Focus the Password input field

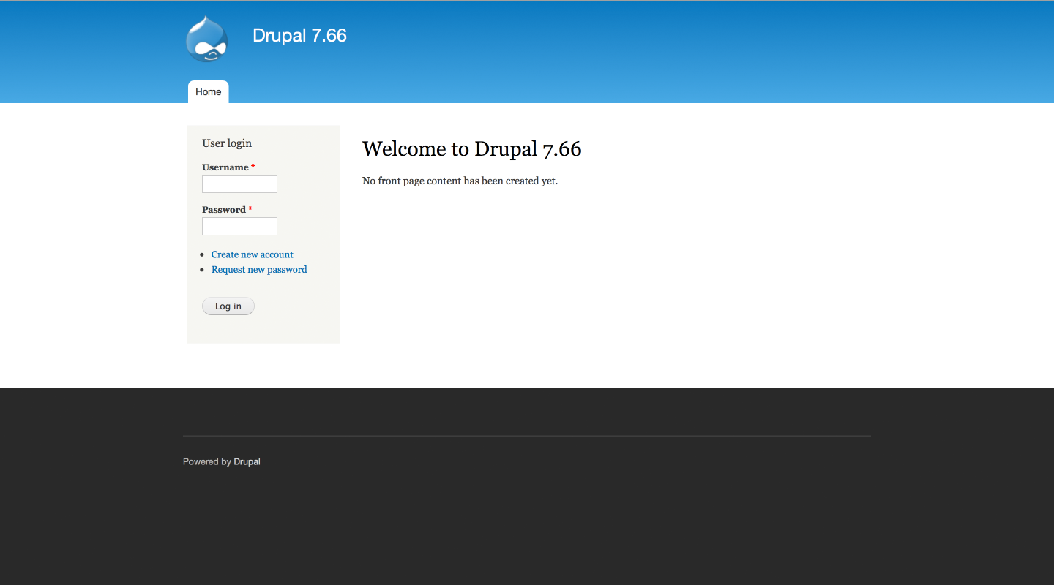(239, 227)
